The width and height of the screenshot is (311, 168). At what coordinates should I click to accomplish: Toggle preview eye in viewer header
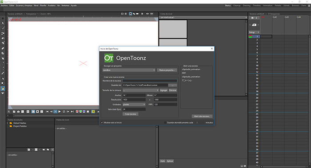point(148,14)
